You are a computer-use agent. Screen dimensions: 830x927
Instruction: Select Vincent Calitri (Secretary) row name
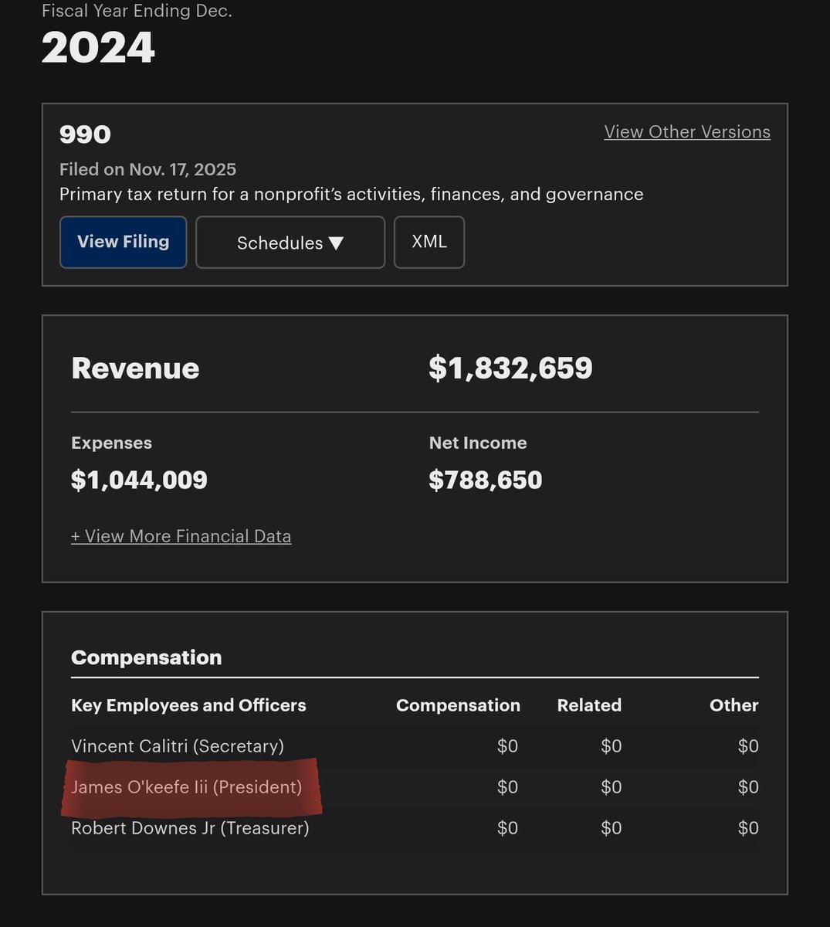coord(178,746)
